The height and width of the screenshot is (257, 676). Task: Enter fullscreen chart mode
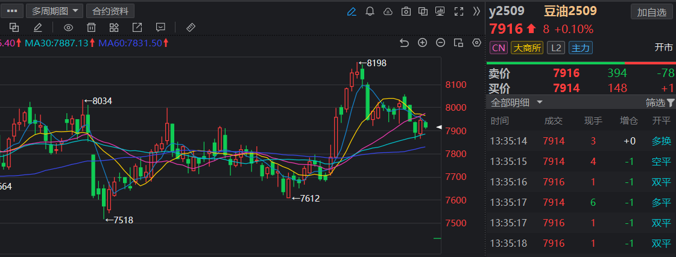pyautogui.click(x=458, y=11)
